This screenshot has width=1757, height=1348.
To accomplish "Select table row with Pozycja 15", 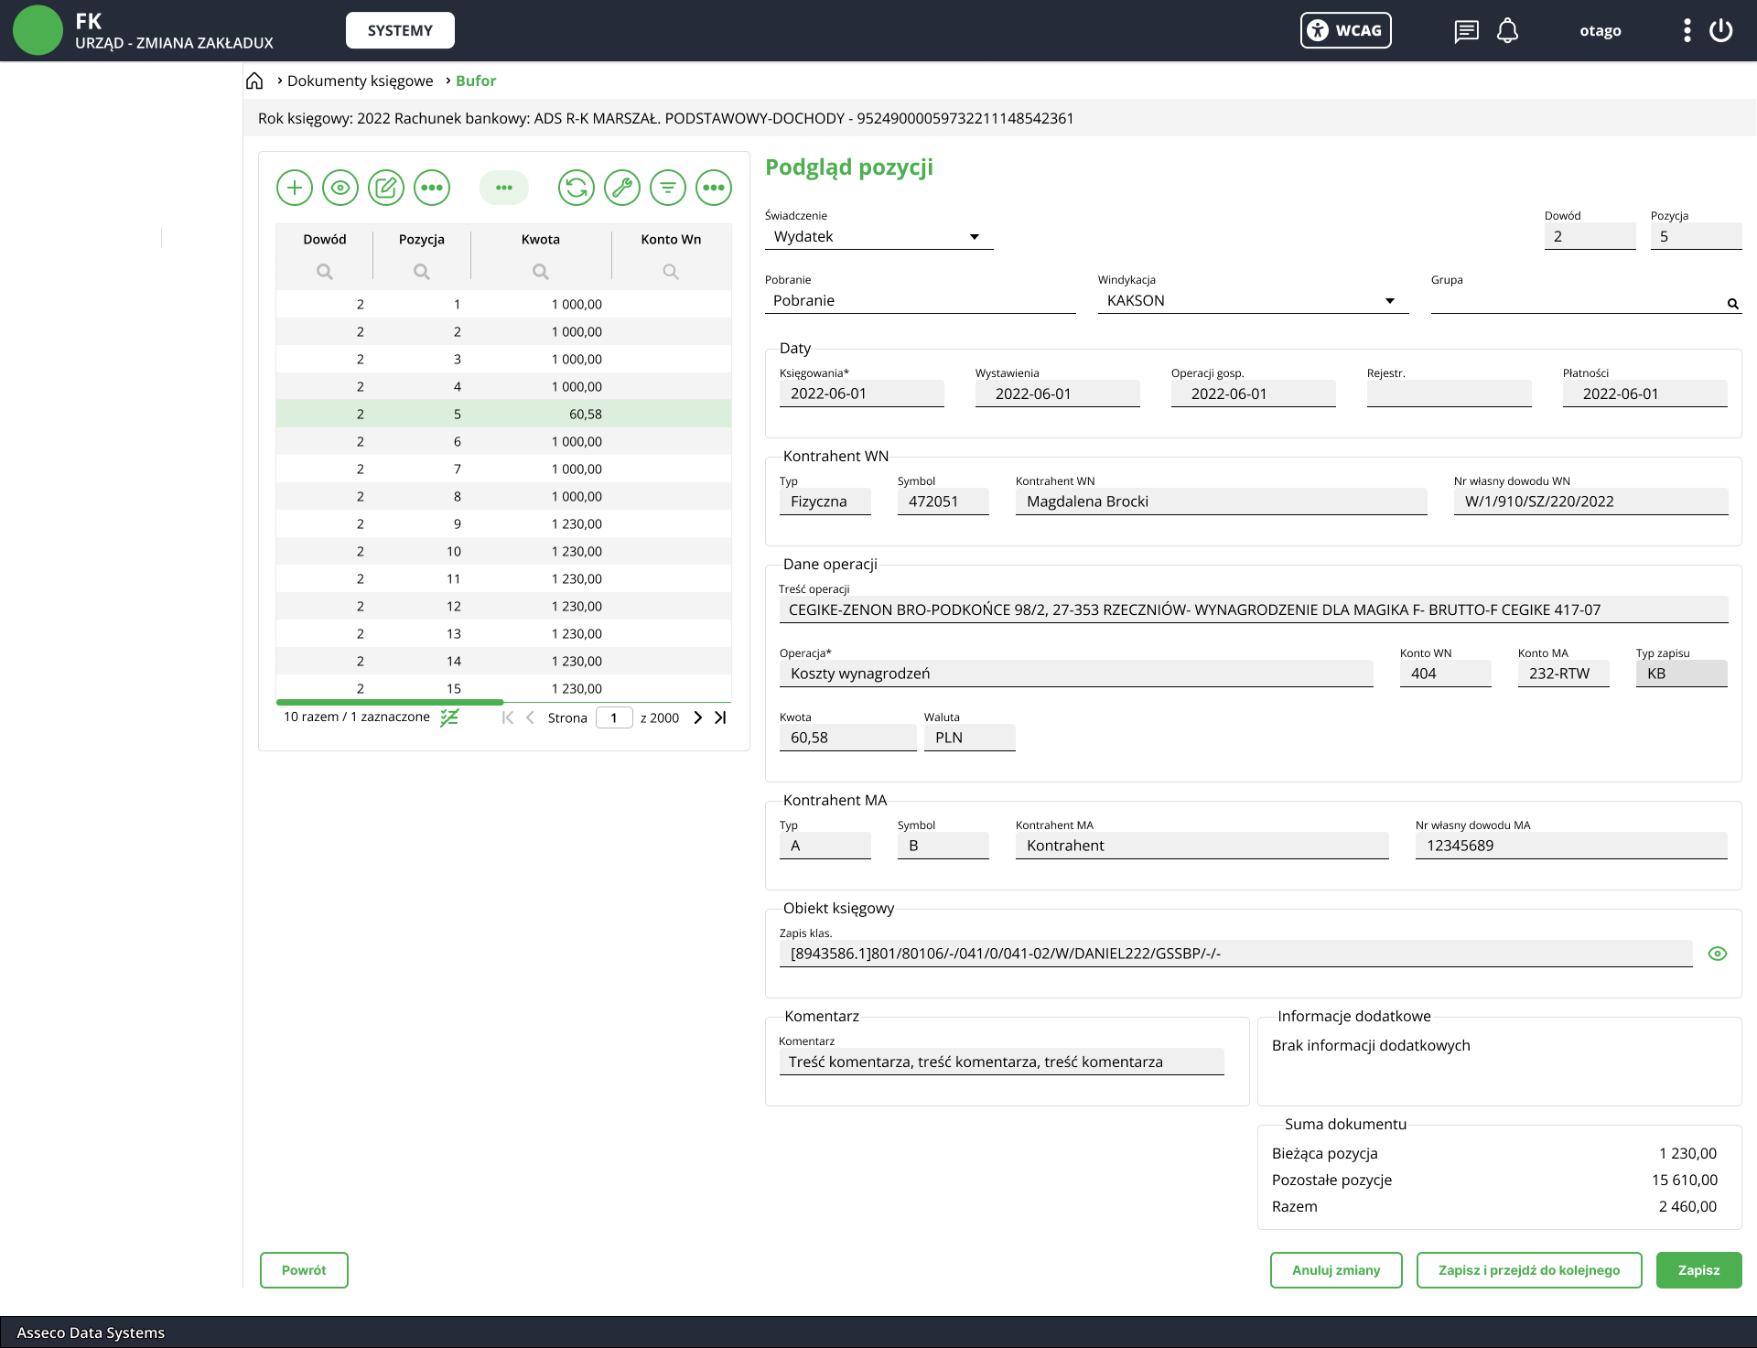I will 503,688.
